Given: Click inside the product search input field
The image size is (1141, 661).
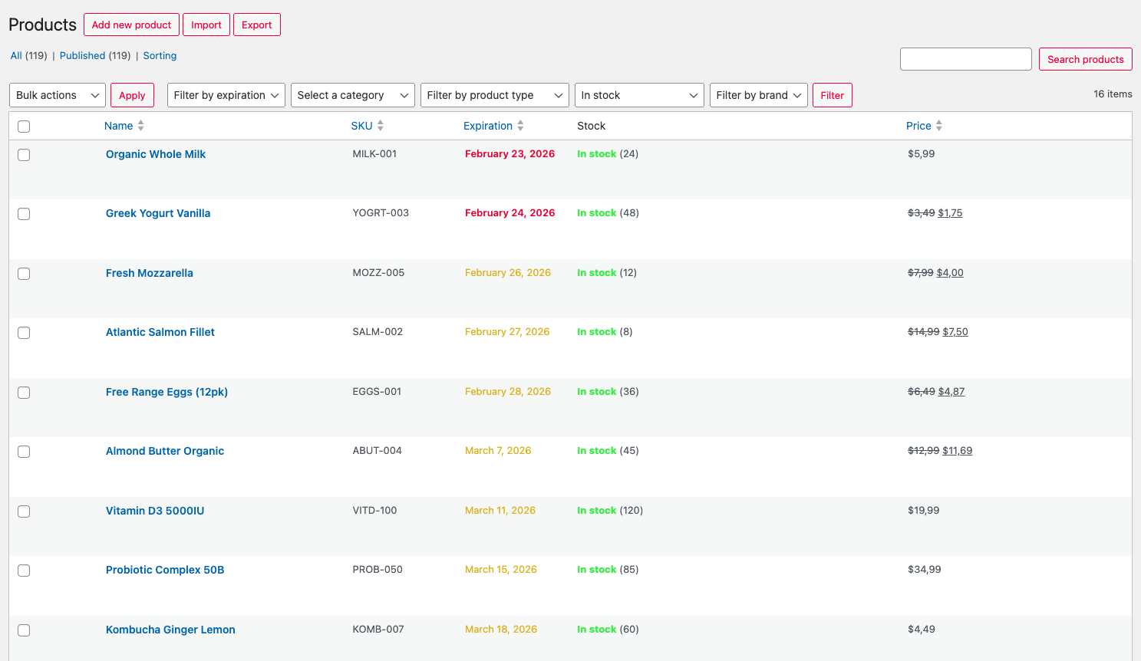Looking at the screenshot, I should tap(965, 58).
